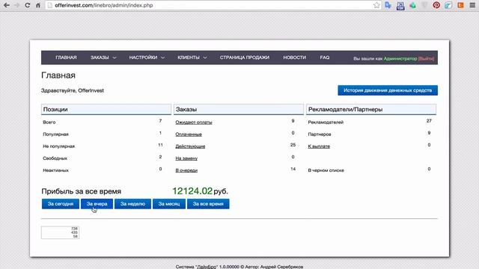Expand the ЗАКАЗЫ dropdown menu

(103, 58)
